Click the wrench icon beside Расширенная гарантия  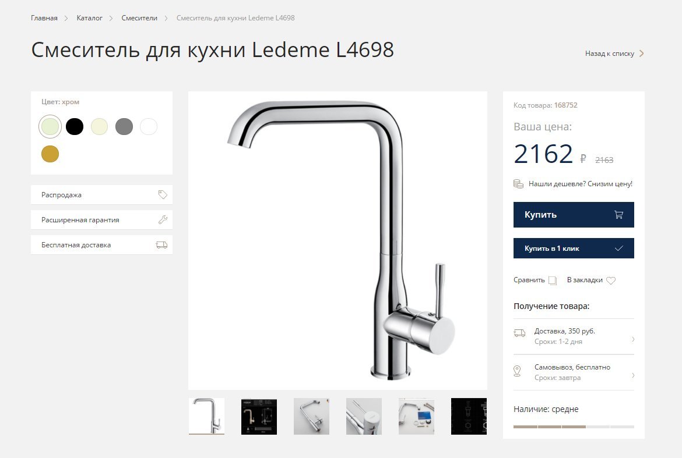[x=163, y=219]
